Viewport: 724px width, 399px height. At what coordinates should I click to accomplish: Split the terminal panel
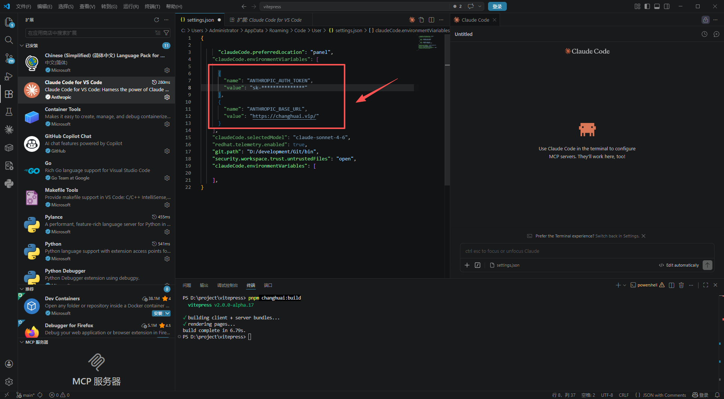pyautogui.click(x=672, y=285)
